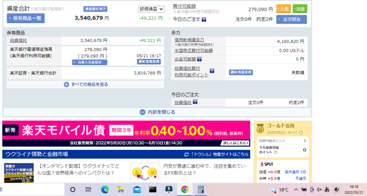Open the 買付可能額 link
367x196 pixels.
(x=184, y=6)
